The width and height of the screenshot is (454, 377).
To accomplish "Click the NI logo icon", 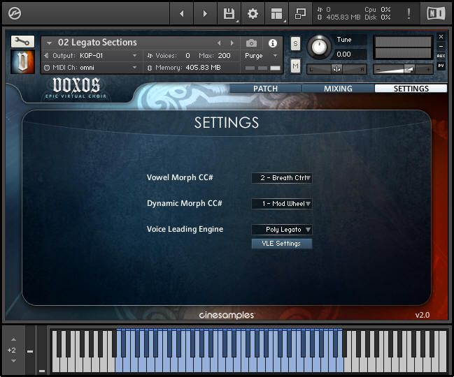I will pos(436,13).
